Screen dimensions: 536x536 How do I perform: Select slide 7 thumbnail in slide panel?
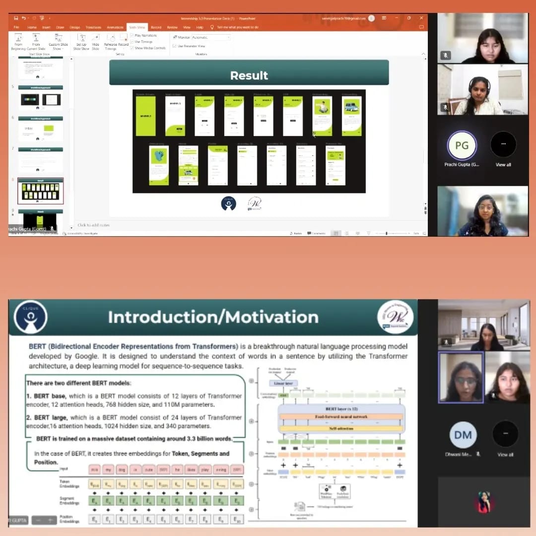(41, 160)
